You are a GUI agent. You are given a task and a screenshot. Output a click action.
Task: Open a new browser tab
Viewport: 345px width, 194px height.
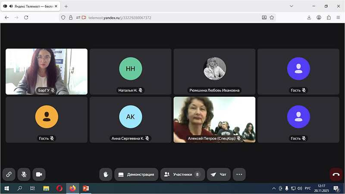coord(66,6)
